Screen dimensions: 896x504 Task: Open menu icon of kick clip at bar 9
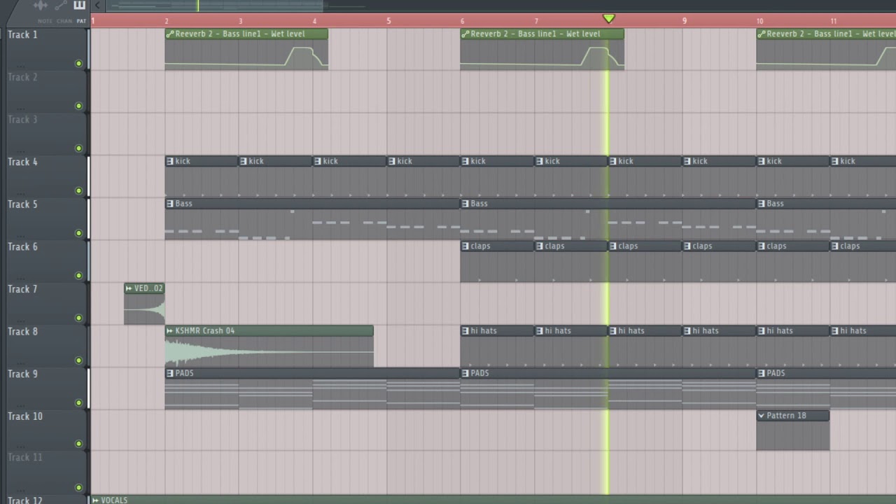687,161
